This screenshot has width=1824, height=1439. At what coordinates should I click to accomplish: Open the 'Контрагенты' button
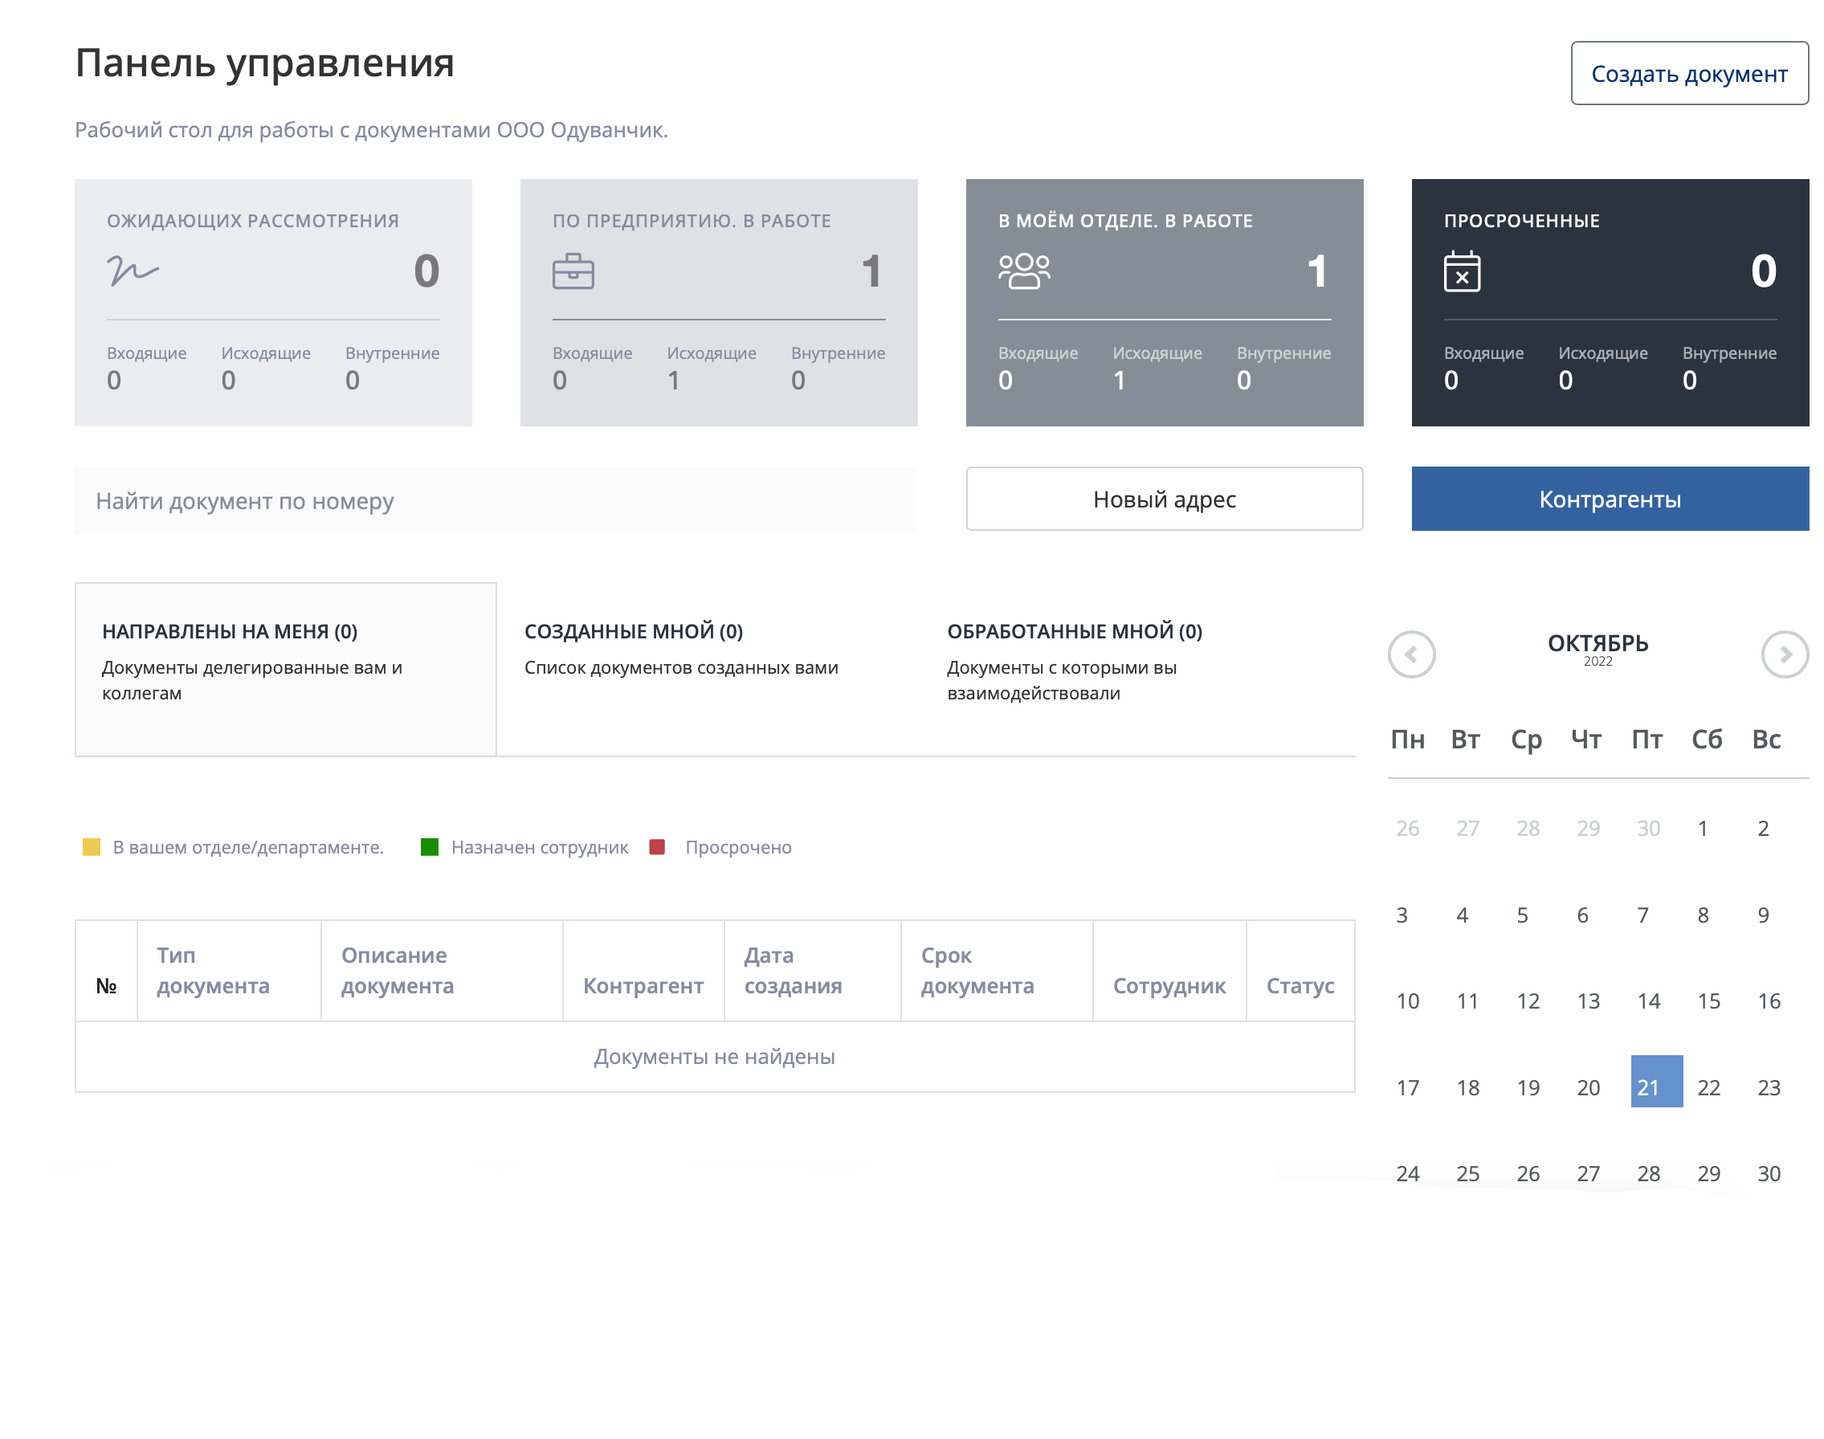coord(1610,499)
